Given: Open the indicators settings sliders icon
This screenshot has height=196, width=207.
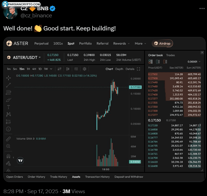Looking at the screenshot, I should pos(59,69).
